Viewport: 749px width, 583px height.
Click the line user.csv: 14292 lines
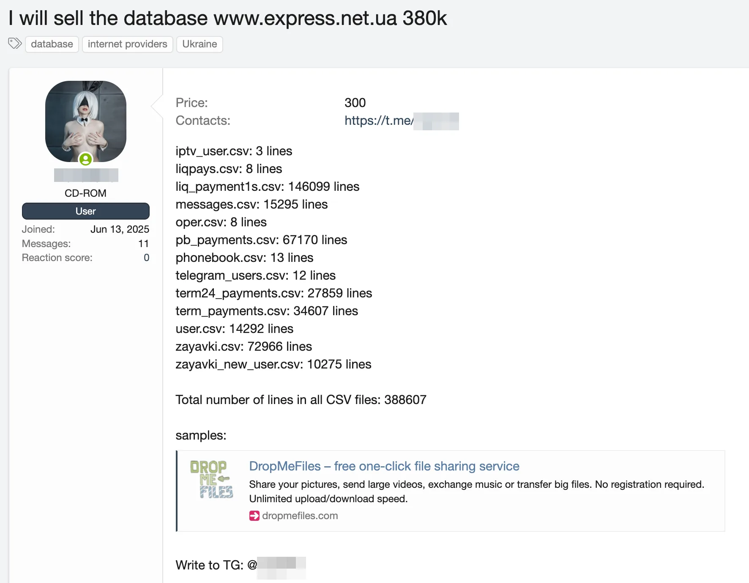pyautogui.click(x=234, y=329)
